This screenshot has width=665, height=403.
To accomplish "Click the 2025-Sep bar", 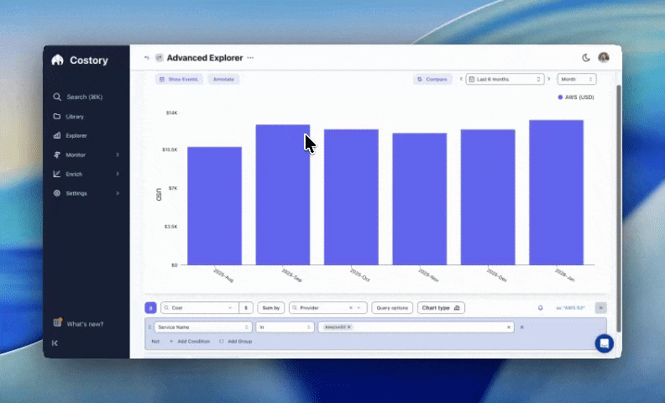I will coord(283,195).
